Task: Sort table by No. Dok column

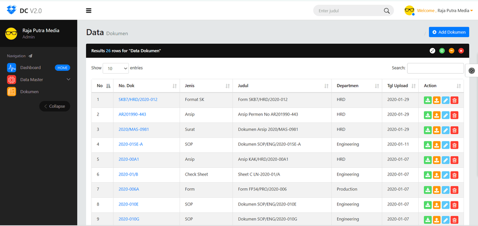Action: pyautogui.click(x=146, y=86)
